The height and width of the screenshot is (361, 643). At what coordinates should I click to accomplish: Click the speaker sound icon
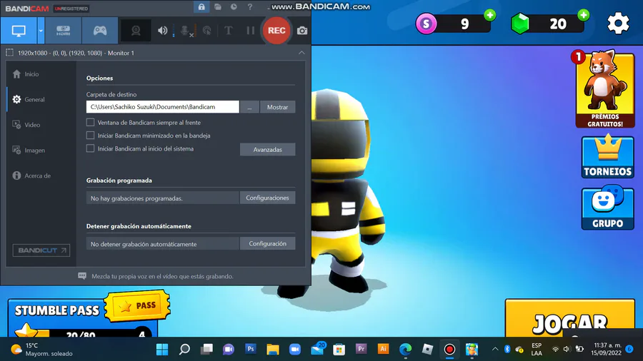point(162,31)
